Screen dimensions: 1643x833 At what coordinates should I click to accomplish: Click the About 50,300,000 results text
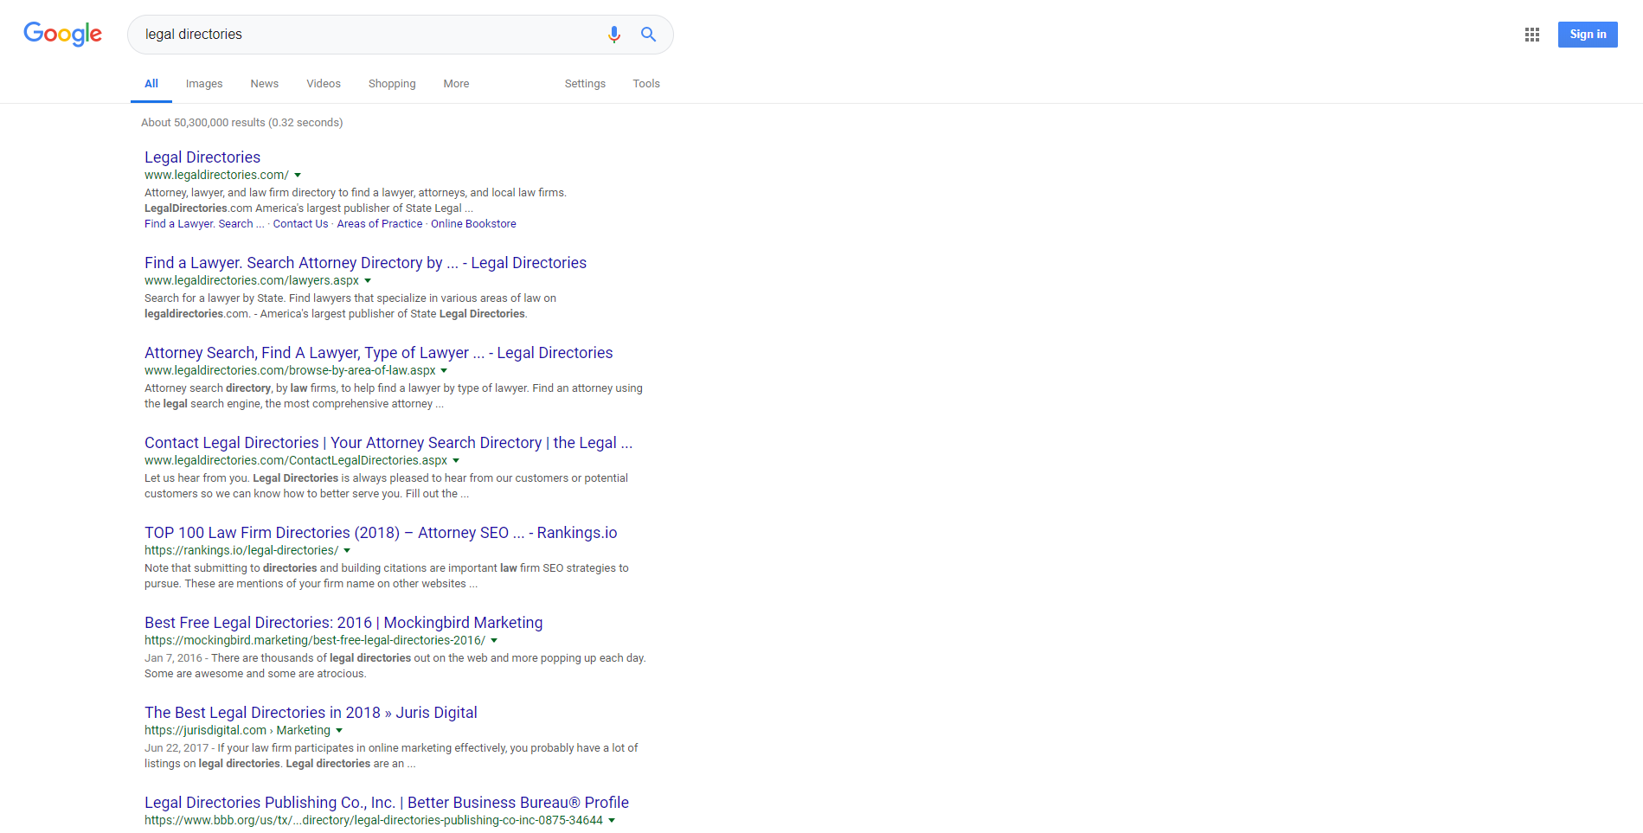click(242, 123)
